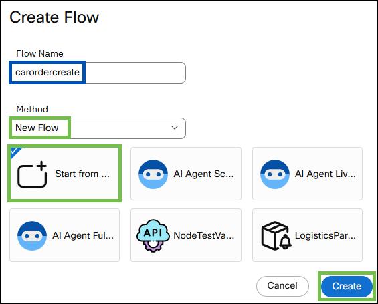This screenshot has width=378, height=304.
Task: Pick the LogisticsPar... template card
Action: tap(307, 235)
